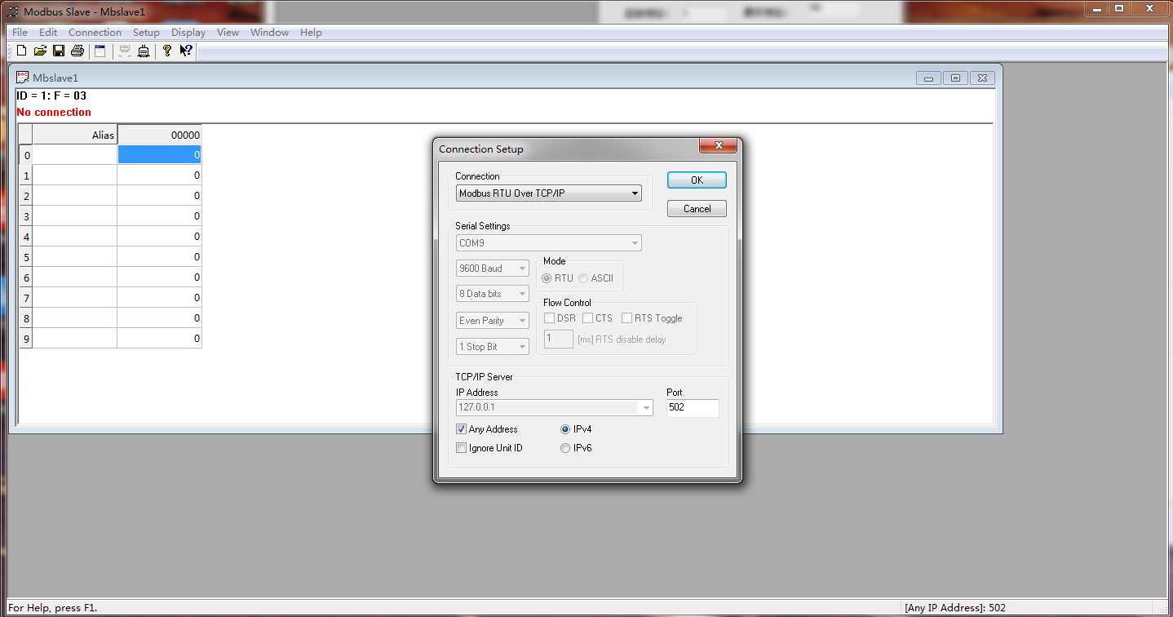Click the Alias cell in row 7
This screenshot has height=617, width=1173.
(x=75, y=298)
